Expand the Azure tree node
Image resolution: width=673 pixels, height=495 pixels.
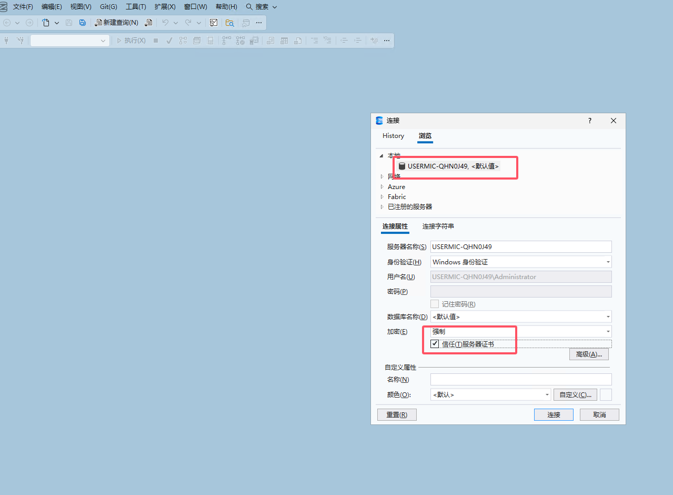click(381, 186)
